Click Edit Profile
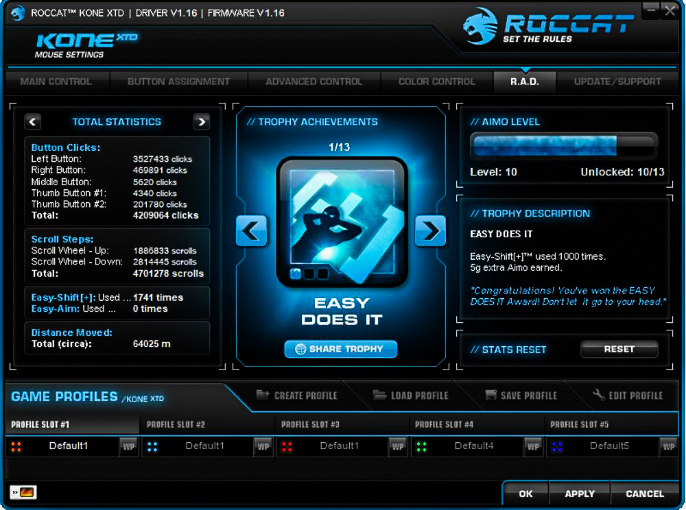 628,396
